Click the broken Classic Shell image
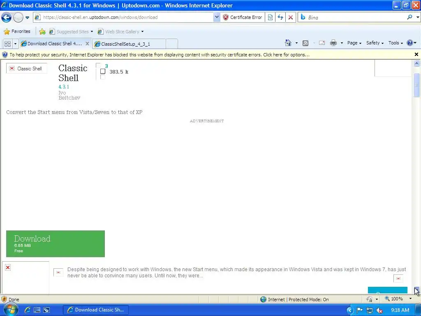The width and height of the screenshot is (421, 316). (26, 69)
